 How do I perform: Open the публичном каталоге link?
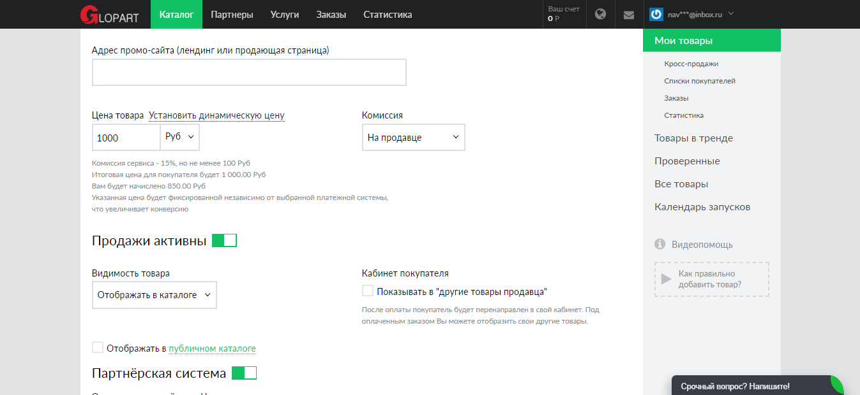212,348
